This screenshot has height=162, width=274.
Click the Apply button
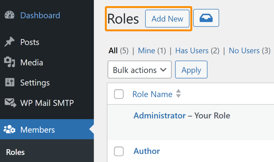coord(191,70)
